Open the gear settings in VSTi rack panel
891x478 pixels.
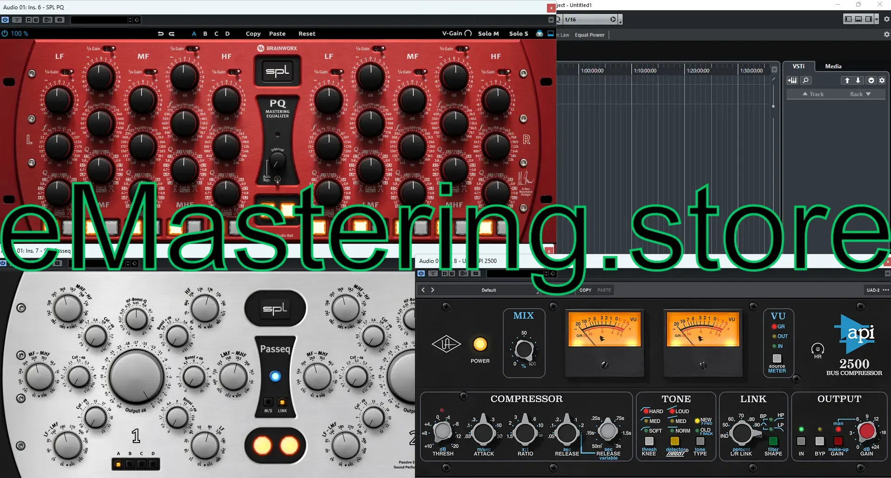click(x=882, y=80)
